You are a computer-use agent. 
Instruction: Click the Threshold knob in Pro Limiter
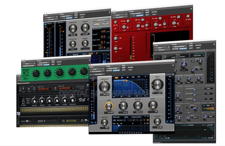coord(73,28)
